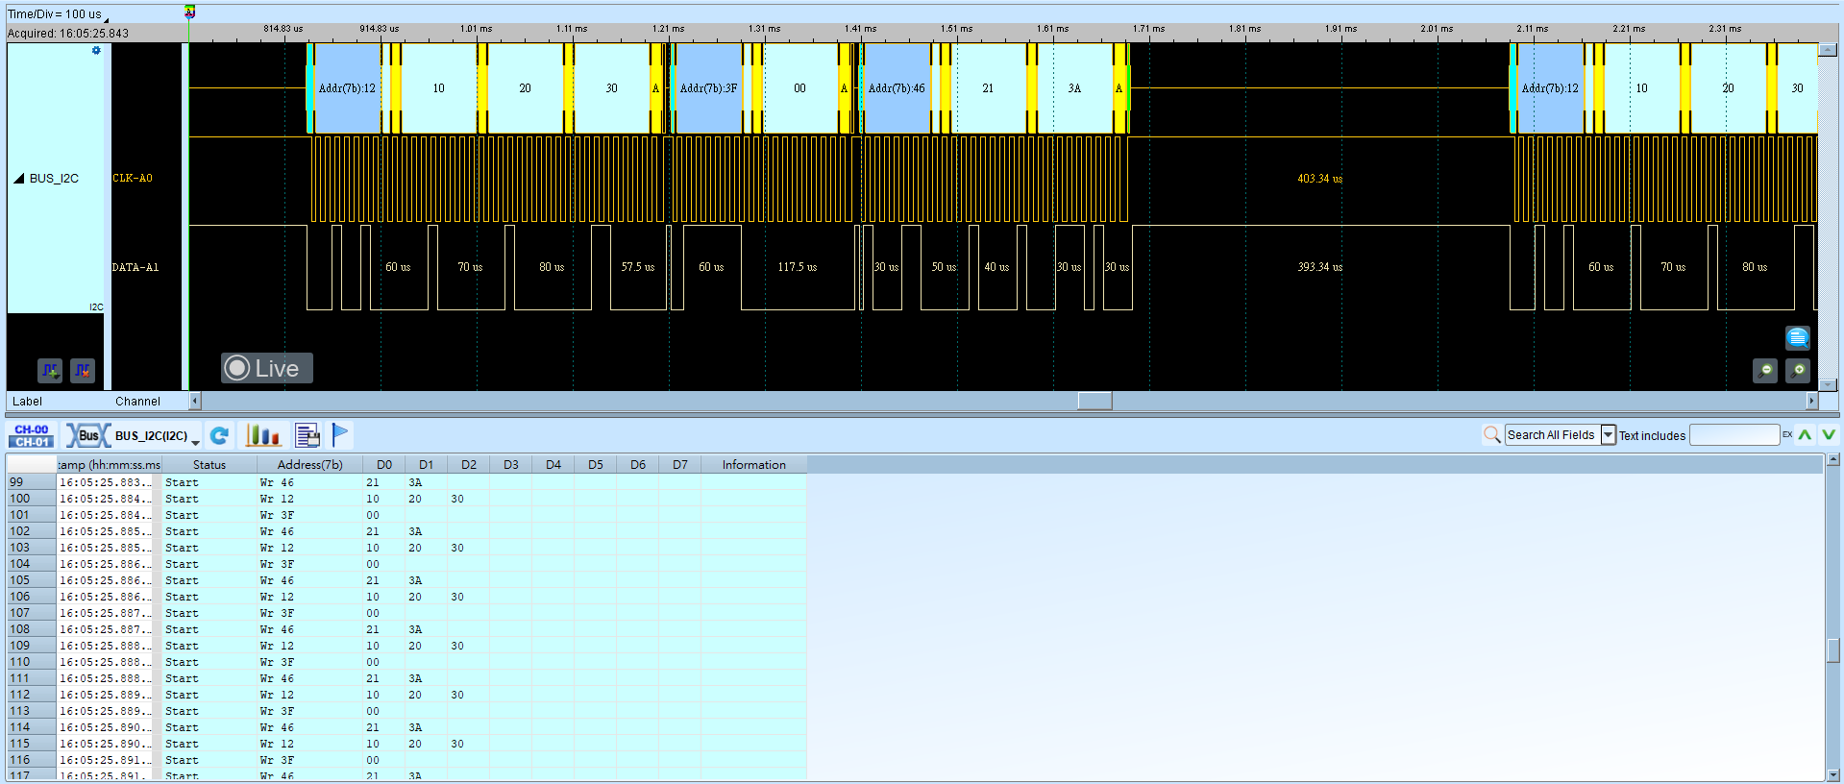Viewport: 1844px width, 784px height.
Task: Jump to previous search result
Action: 1806,435
